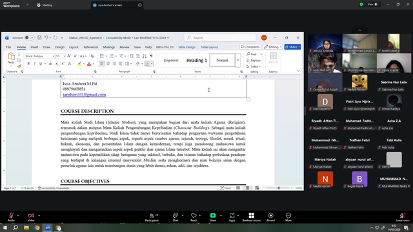Open the Editing mode dropdown
This screenshot has height=232, width=413.
tap(272, 47)
